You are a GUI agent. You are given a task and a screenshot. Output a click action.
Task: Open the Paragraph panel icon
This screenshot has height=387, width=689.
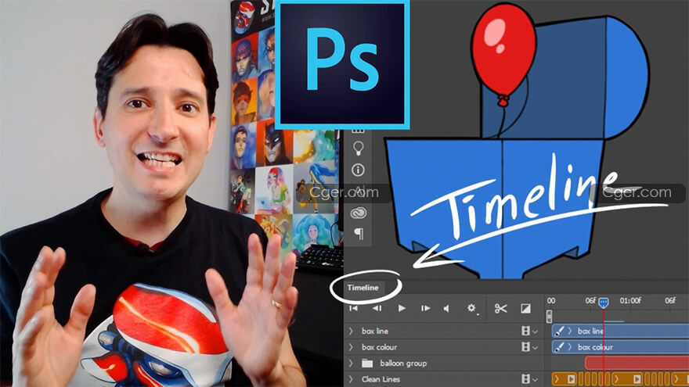coord(359,234)
